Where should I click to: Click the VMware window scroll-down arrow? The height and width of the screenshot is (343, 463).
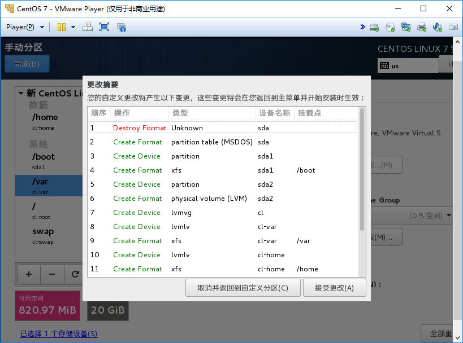457,337
